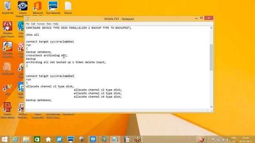255x143 pixels.
Task: Open the Recycle Bin desktop icon
Action: click(8, 8)
